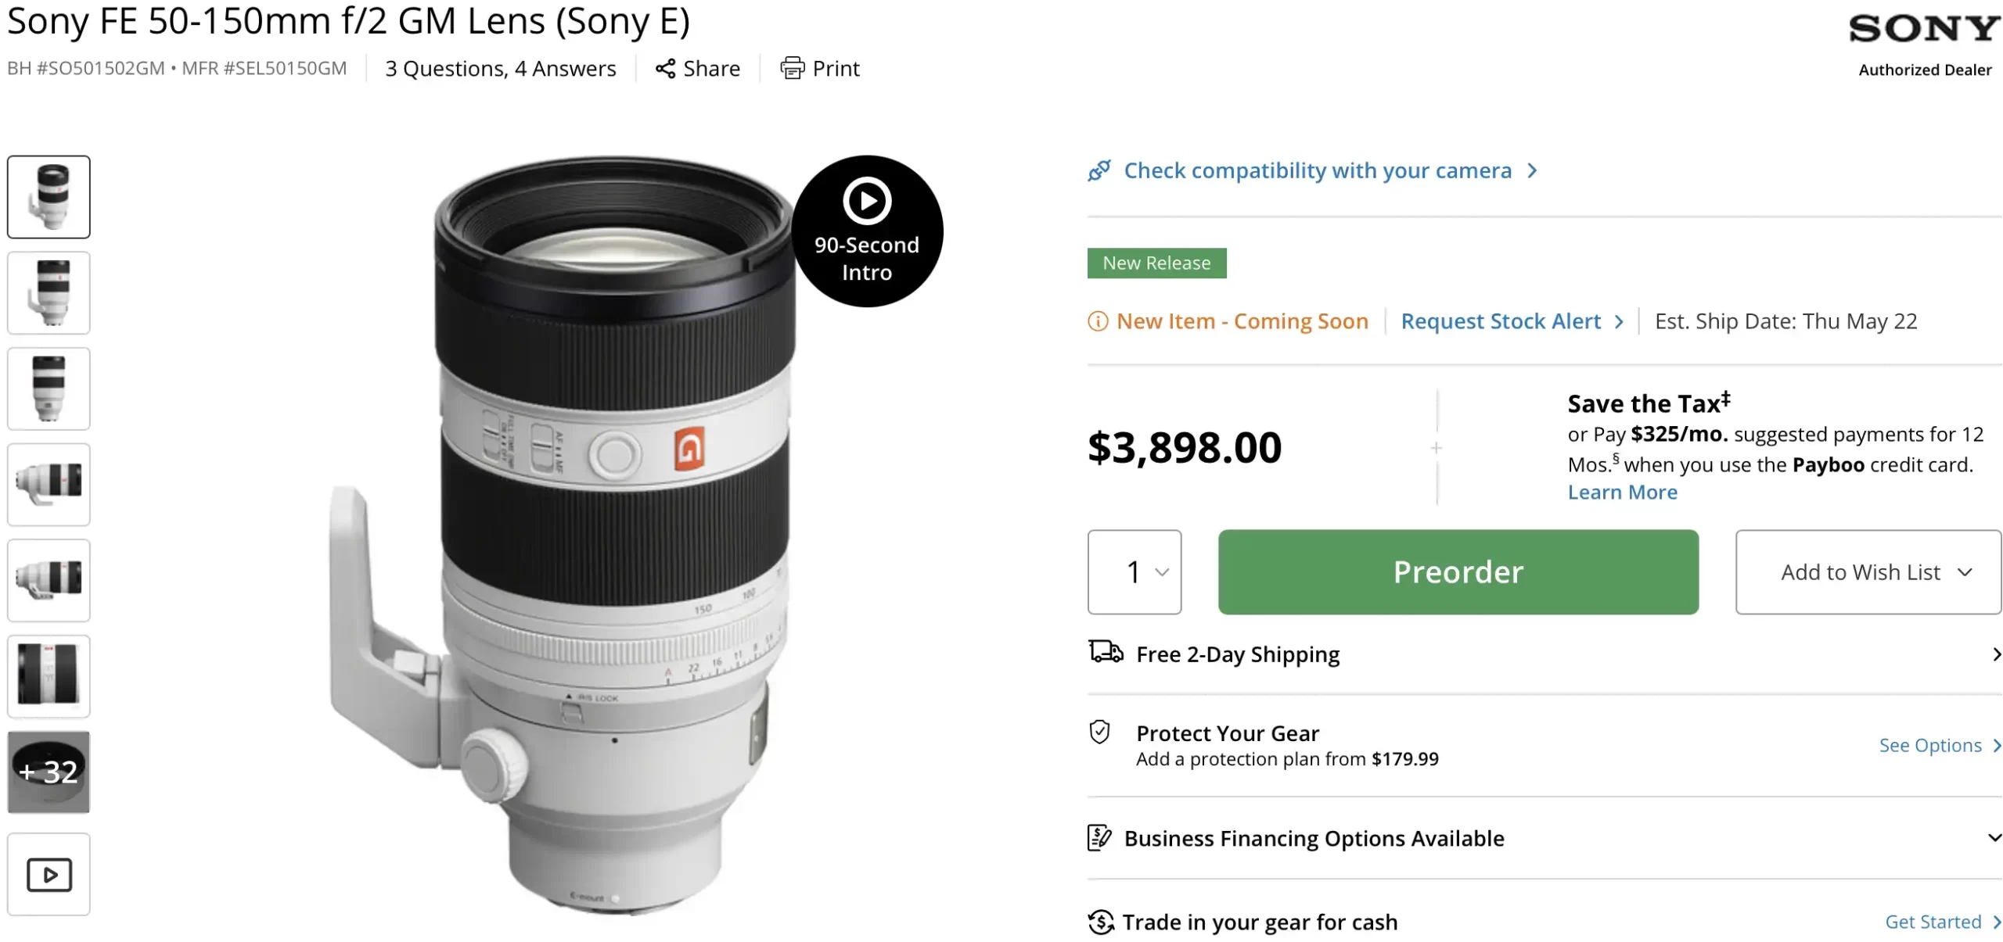View the +32 more images thumbnail
This screenshot has width=2003, height=942.
[49, 772]
